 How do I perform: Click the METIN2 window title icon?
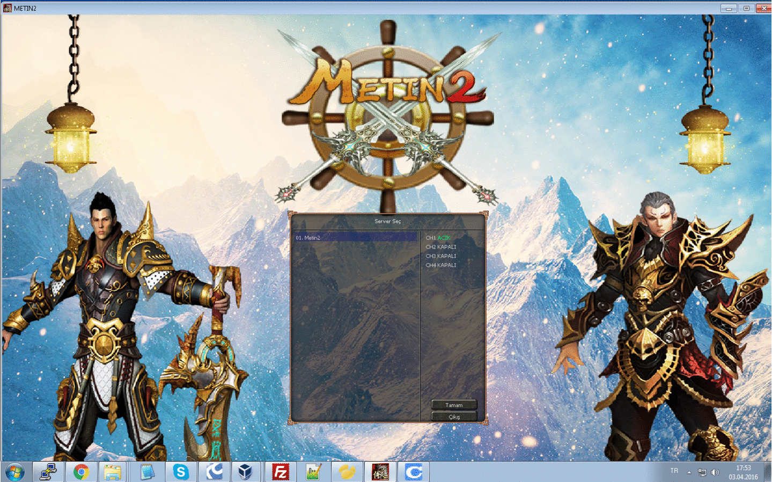click(x=7, y=8)
